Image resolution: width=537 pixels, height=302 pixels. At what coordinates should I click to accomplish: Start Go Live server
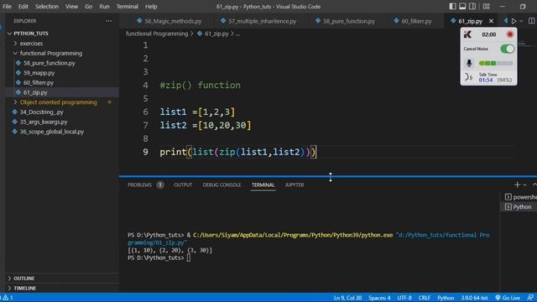tap(508, 298)
